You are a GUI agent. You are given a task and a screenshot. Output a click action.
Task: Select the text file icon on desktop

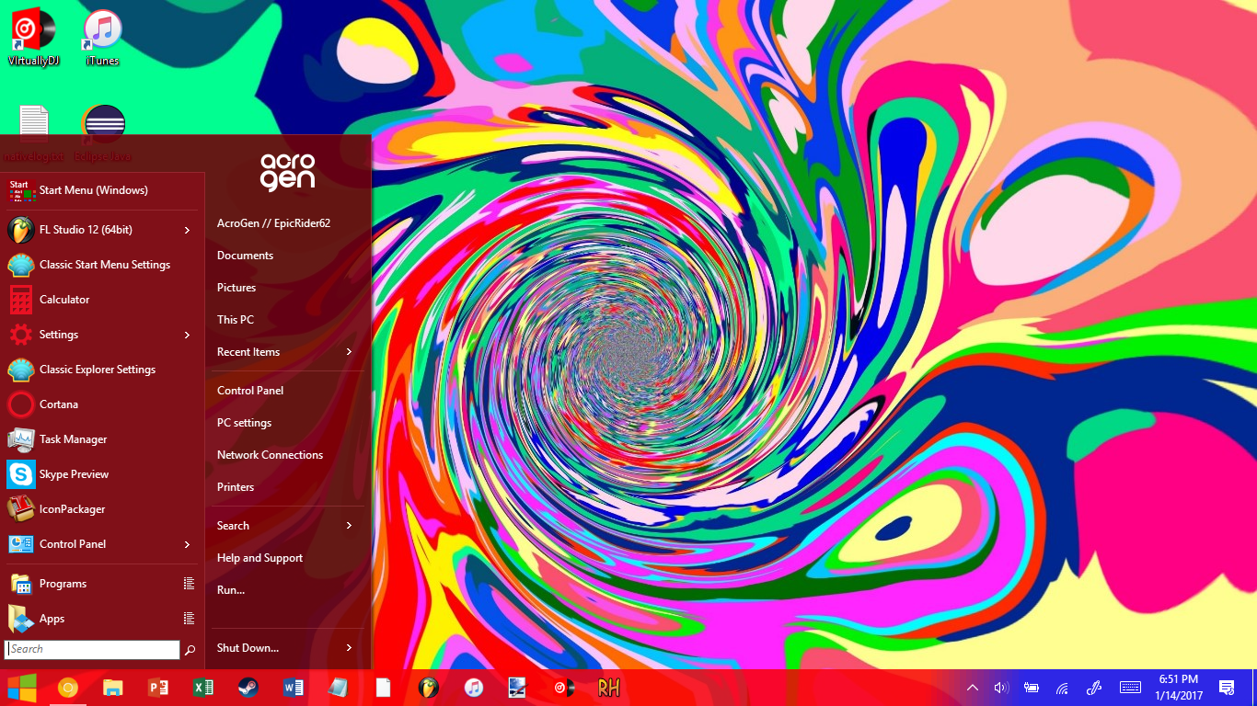(x=33, y=122)
